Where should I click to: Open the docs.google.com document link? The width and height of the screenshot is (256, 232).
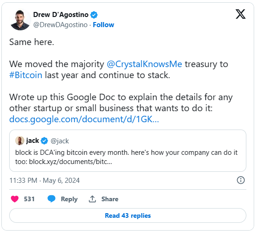click(x=84, y=119)
